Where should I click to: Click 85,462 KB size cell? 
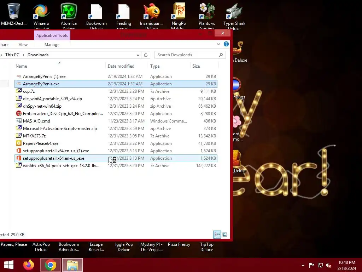pos(207,106)
